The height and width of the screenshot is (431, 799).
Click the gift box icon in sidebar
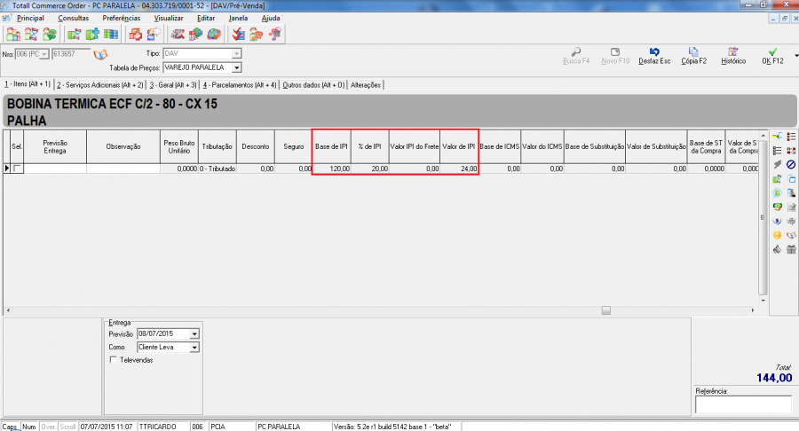790,249
